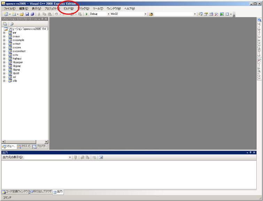Click the Save floppy disk icon
Image resolution: width=263 pixels, height=201 pixels.
click(x=27, y=14)
